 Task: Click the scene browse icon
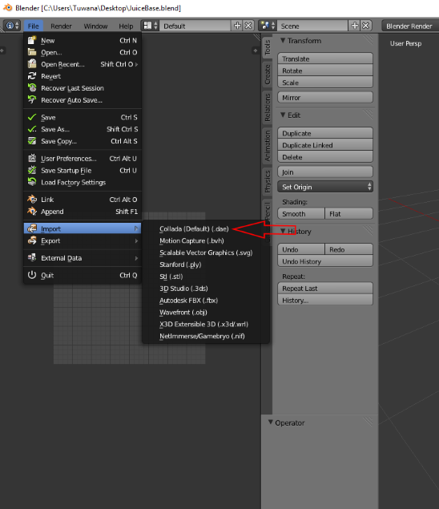[268, 26]
